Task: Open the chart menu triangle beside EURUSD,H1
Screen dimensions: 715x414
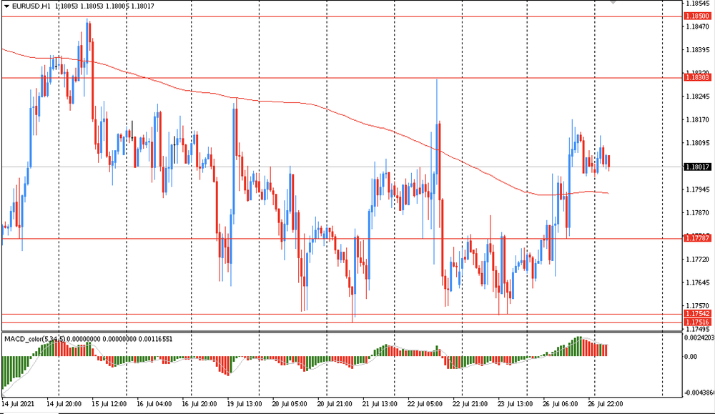Action: pyautogui.click(x=6, y=6)
